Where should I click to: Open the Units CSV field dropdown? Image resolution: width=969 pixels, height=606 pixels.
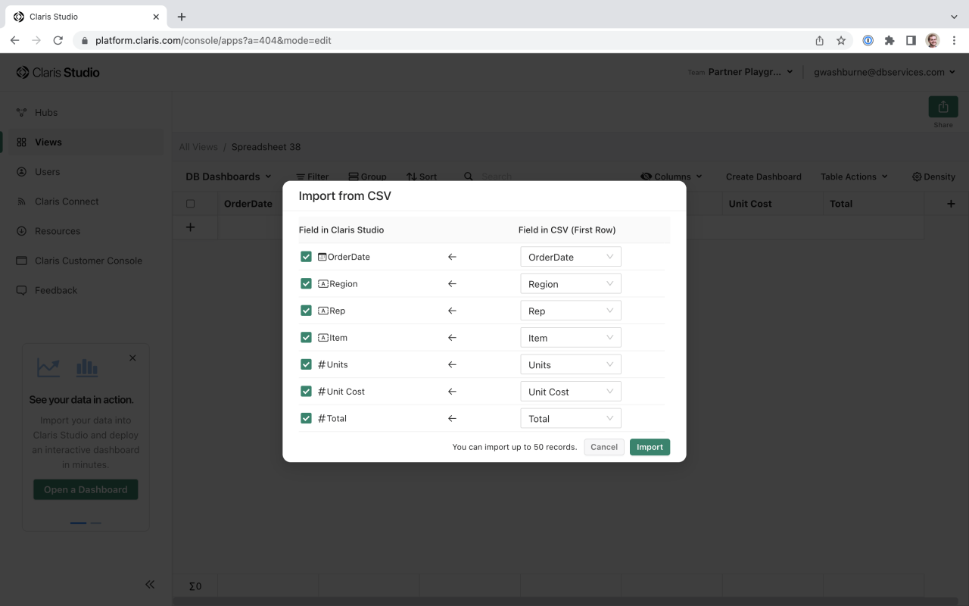[x=571, y=364]
